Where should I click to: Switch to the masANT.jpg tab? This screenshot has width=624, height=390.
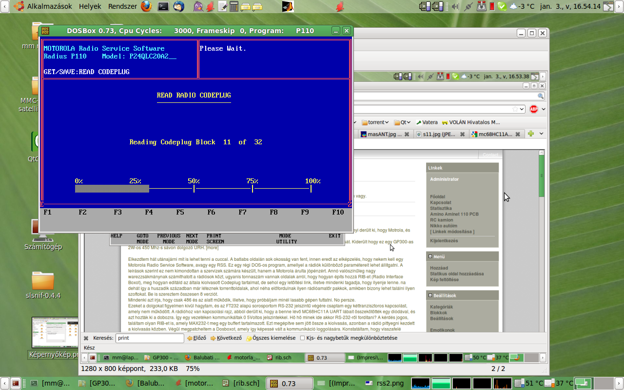(385, 134)
